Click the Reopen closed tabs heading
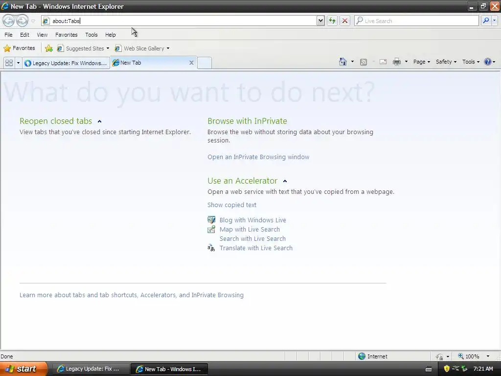 (56, 121)
